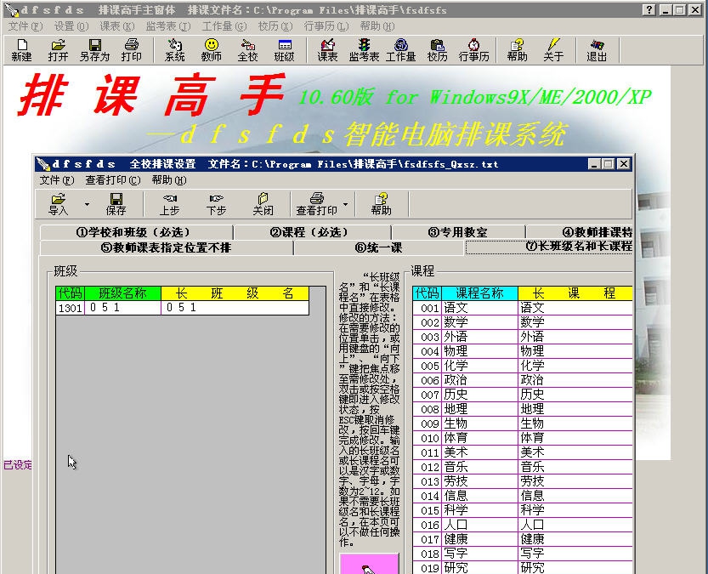The width and height of the screenshot is (708, 574).
Task: Open the 行事历 (event calendar) icon
Action: tap(474, 51)
